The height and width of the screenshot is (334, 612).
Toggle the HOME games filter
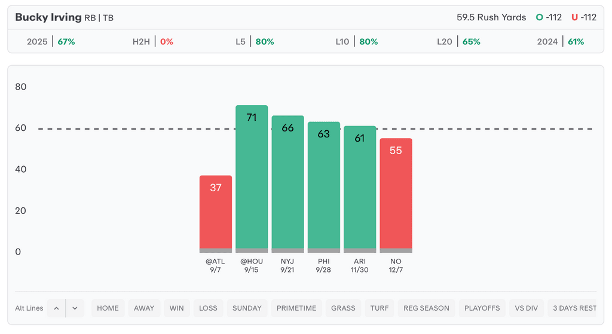click(108, 308)
